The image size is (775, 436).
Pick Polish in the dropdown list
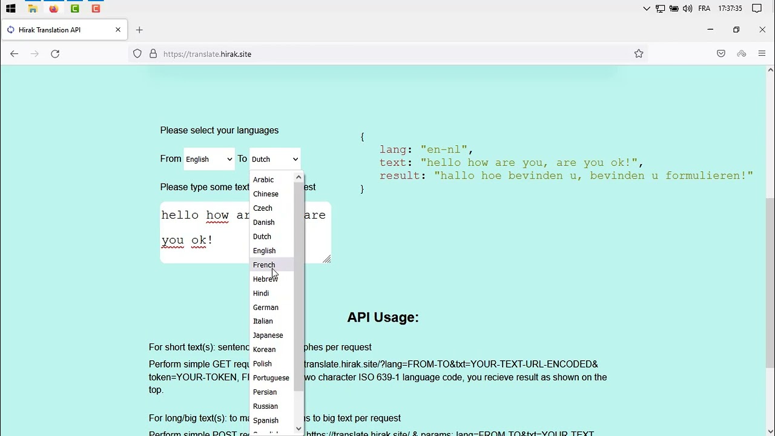coord(272,364)
